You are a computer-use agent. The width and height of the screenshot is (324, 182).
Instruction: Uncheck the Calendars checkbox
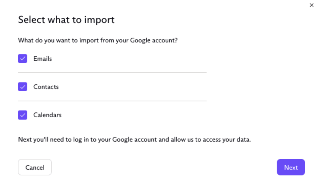point(23,115)
